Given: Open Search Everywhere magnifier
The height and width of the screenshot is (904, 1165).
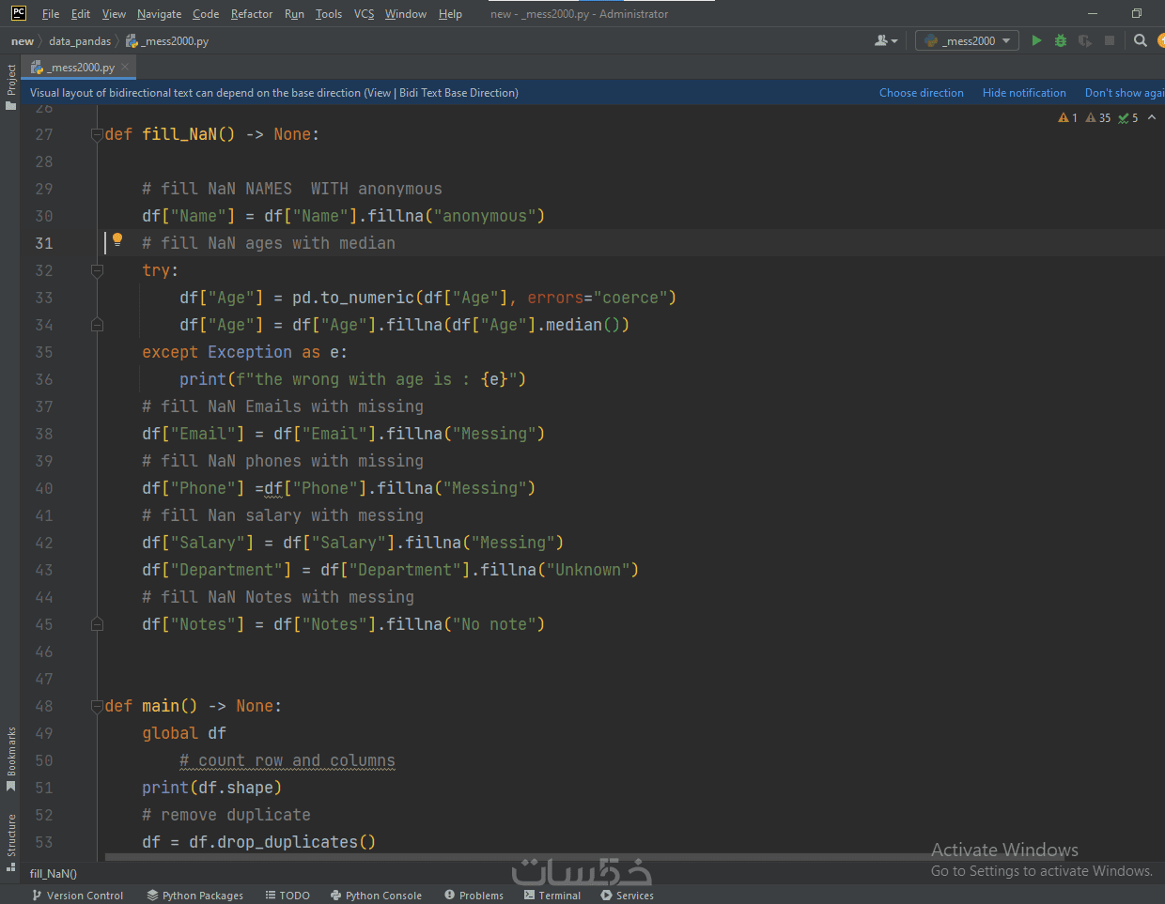Looking at the screenshot, I should tap(1141, 40).
